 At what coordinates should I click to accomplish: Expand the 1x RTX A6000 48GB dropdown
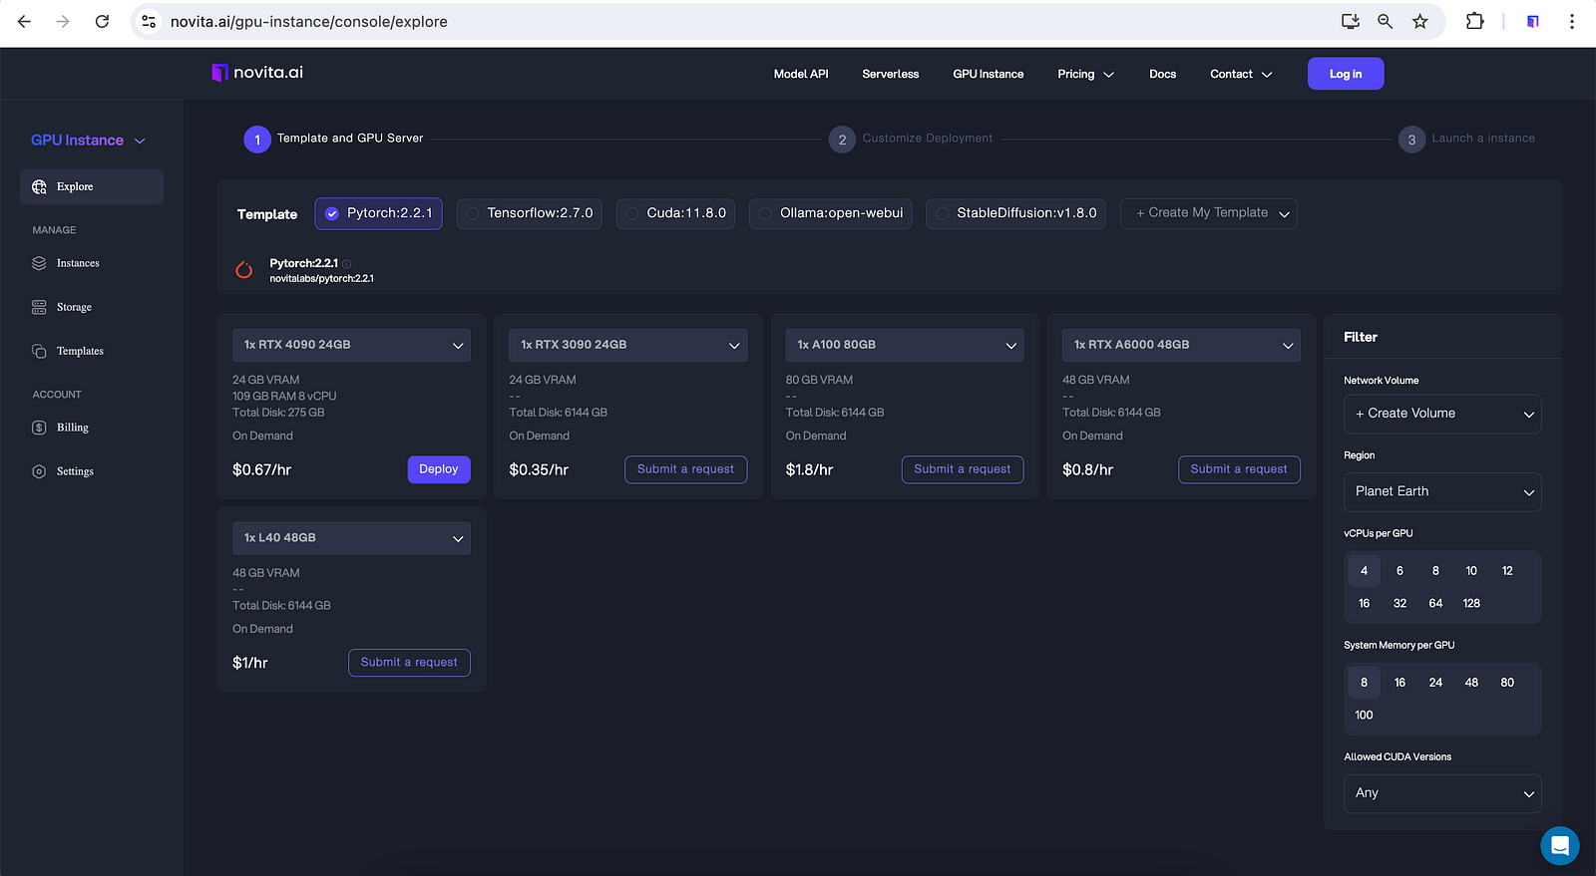(1181, 345)
